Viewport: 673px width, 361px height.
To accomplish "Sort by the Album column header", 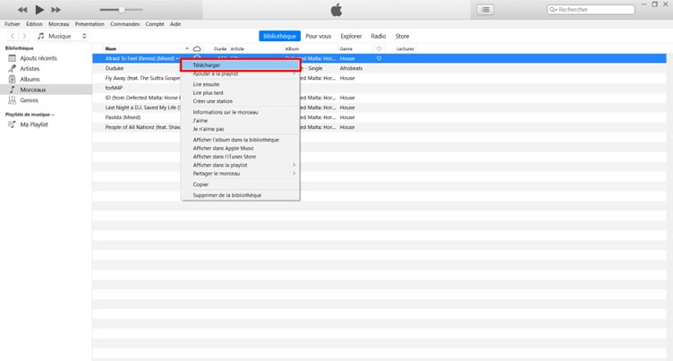I will pyautogui.click(x=292, y=48).
